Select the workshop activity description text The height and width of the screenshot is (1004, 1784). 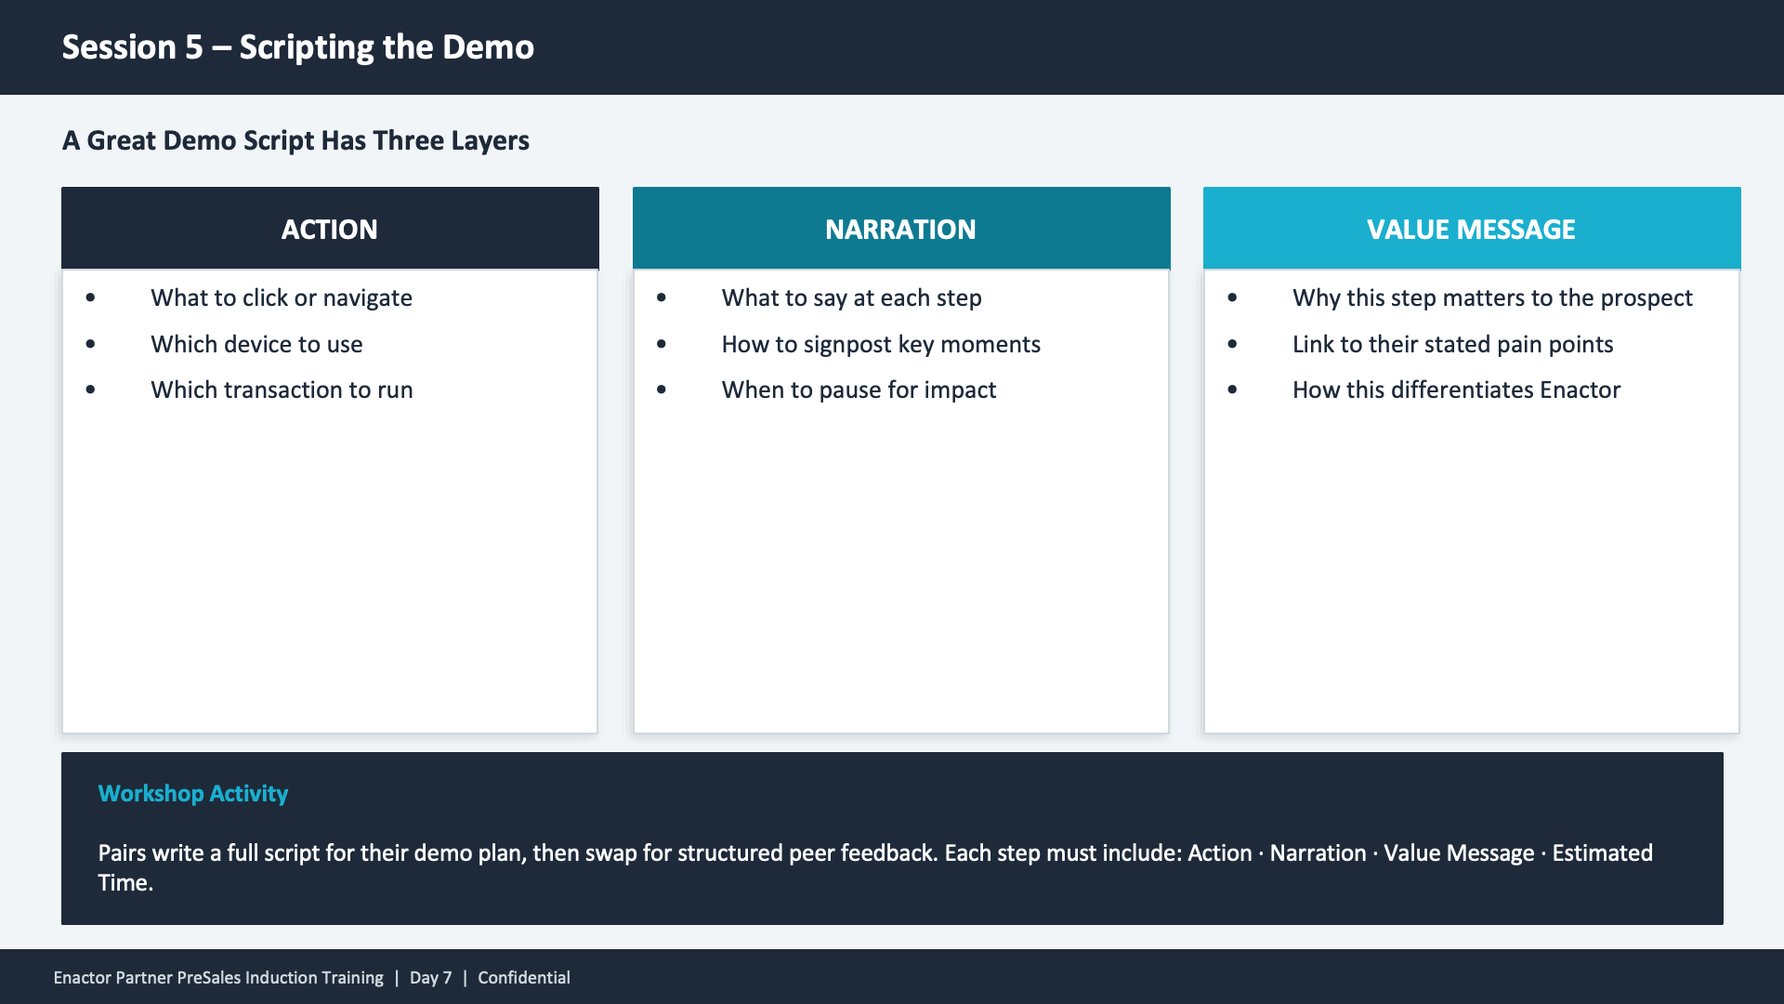874,867
